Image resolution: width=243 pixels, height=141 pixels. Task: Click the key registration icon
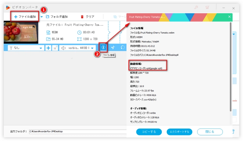tap(196, 6)
